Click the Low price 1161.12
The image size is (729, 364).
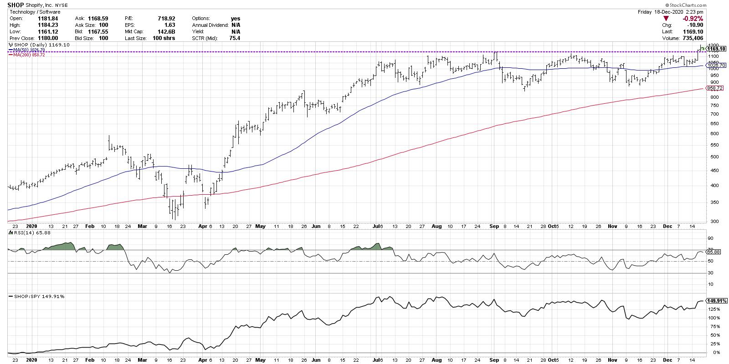click(x=48, y=32)
